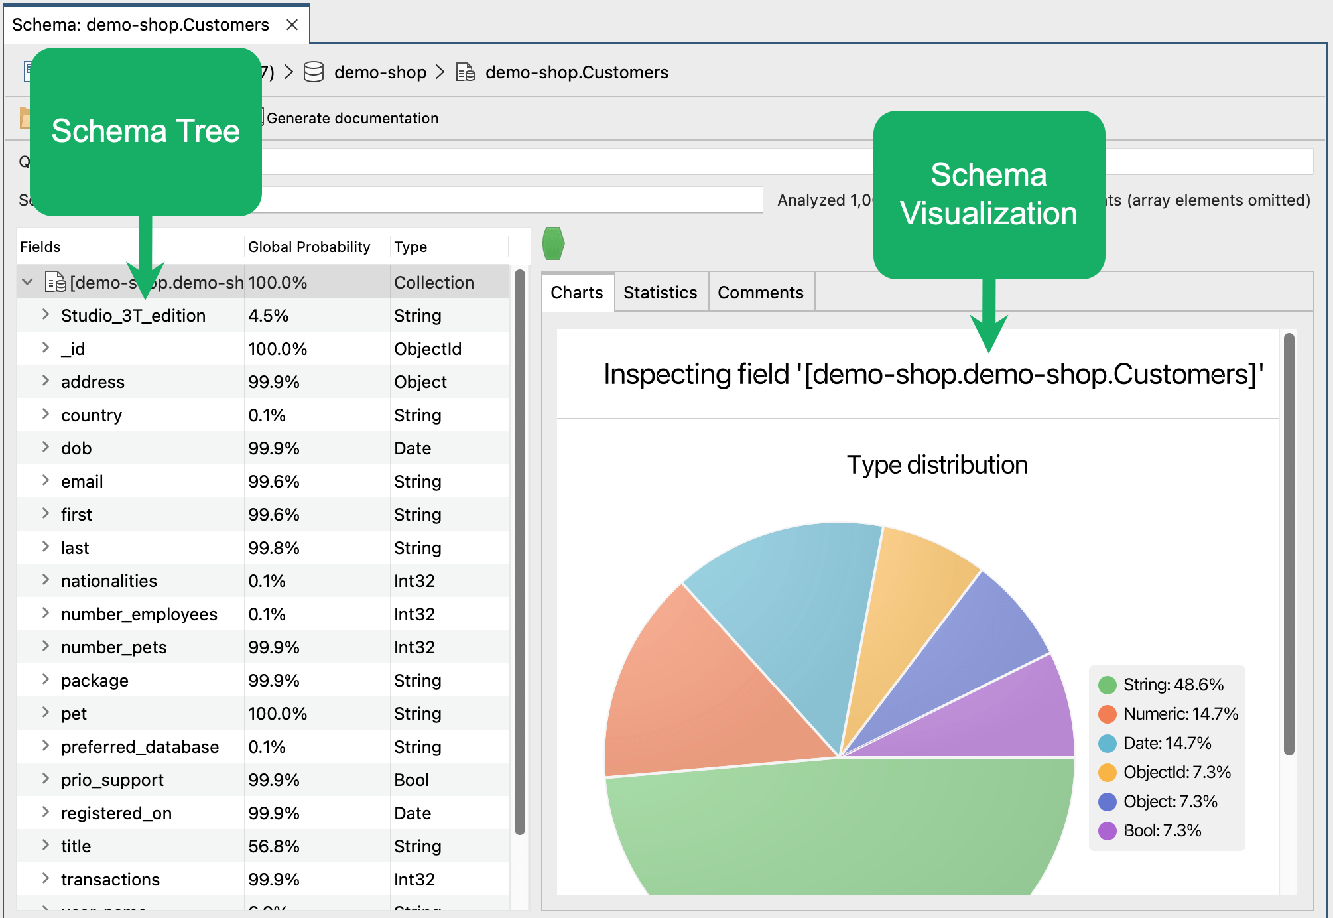Click the green hexagon icon above the Charts tab

pyautogui.click(x=553, y=243)
